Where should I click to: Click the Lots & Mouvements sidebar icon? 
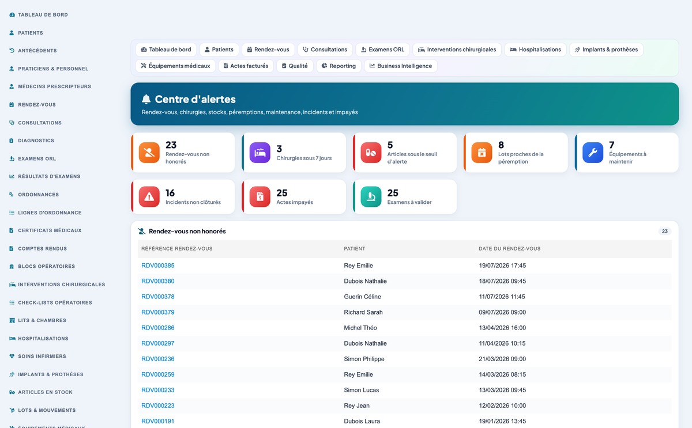[x=12, y=411]
